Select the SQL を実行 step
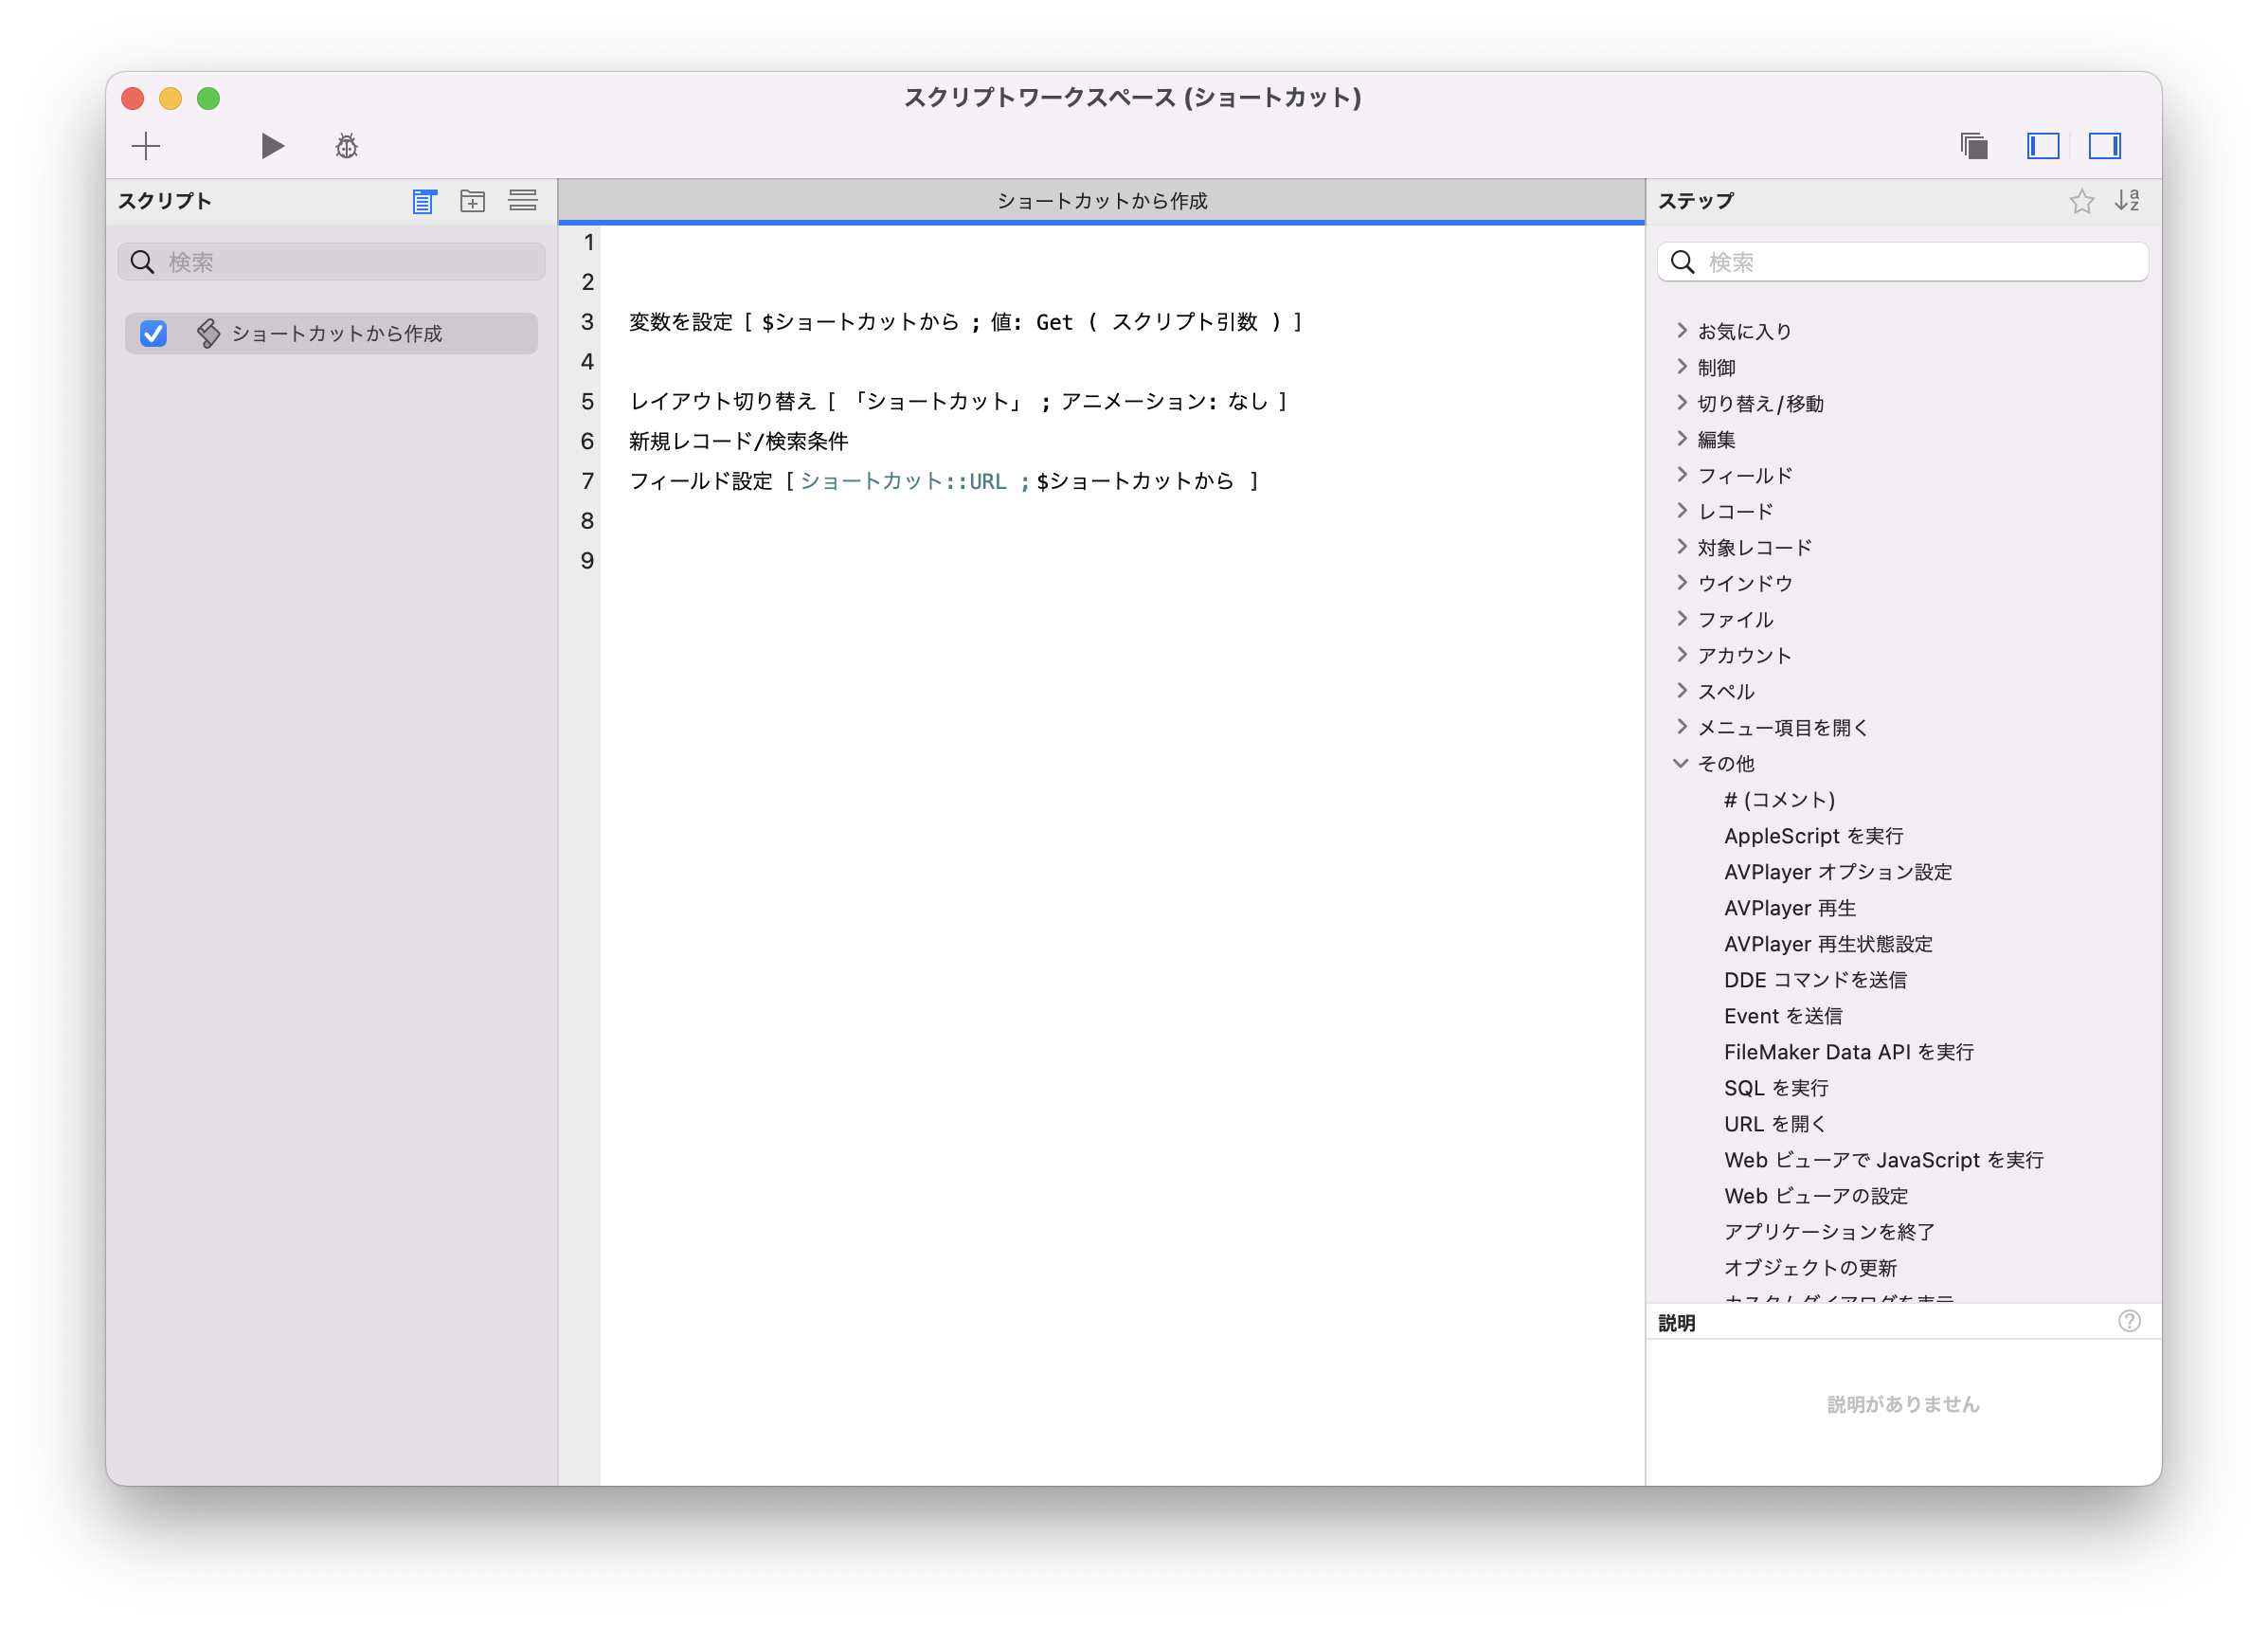 click(1775, 1087)
